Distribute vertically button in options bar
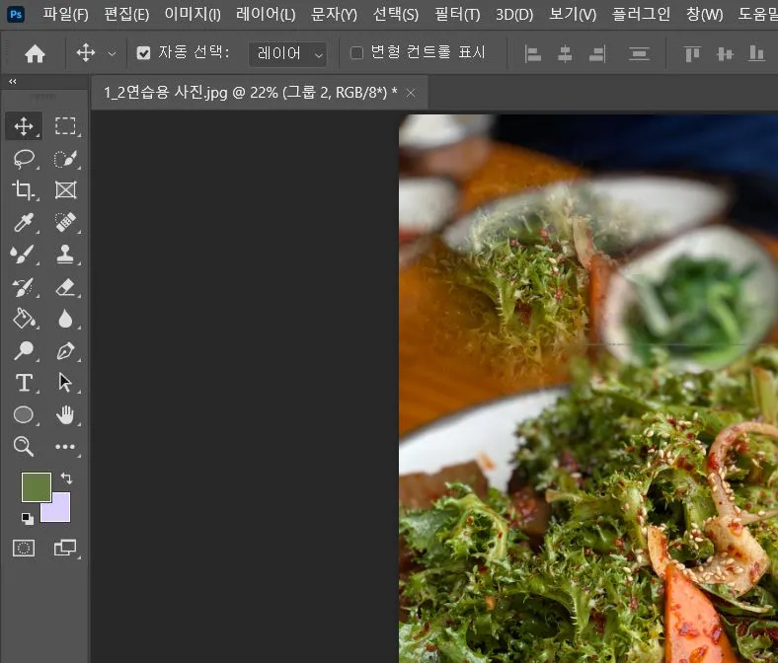Image resolution: width=778 pixels, height=663 pixels. (x=639, y=53)
